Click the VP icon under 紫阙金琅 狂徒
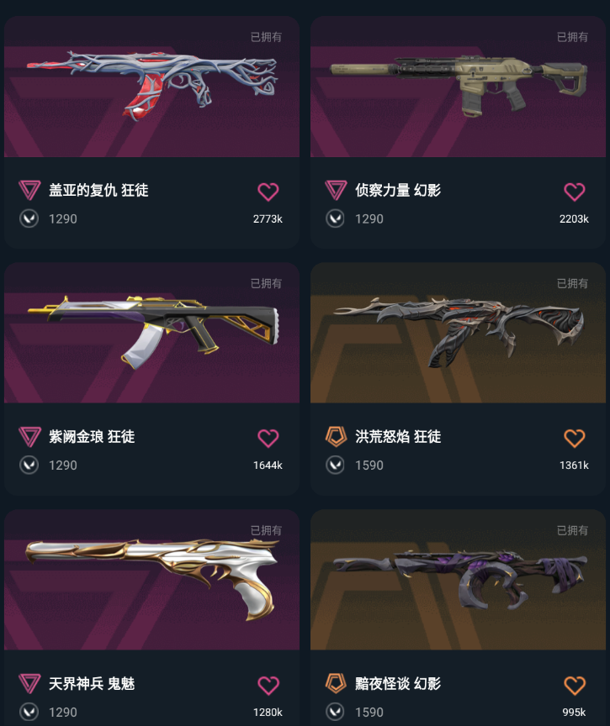 (29, 465)
